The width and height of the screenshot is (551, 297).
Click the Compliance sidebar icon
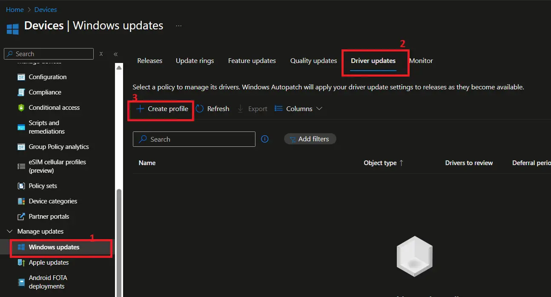[21, 92]
